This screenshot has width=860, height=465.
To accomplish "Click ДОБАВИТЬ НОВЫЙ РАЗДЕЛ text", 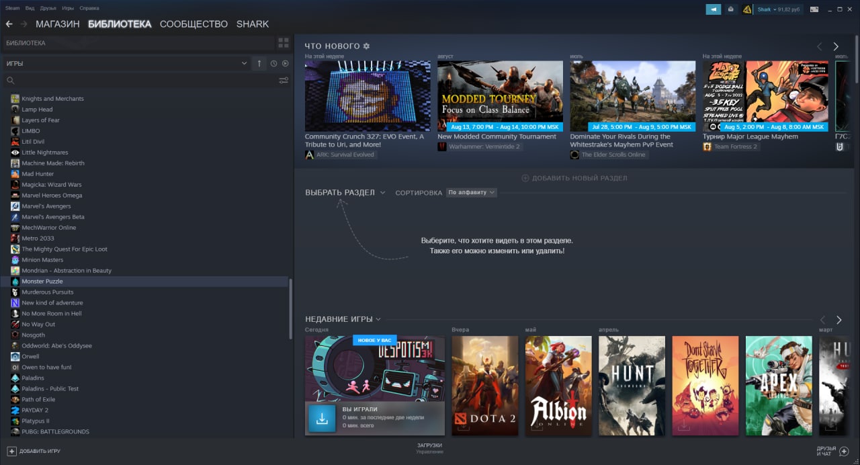I will [x=580, y=178].
